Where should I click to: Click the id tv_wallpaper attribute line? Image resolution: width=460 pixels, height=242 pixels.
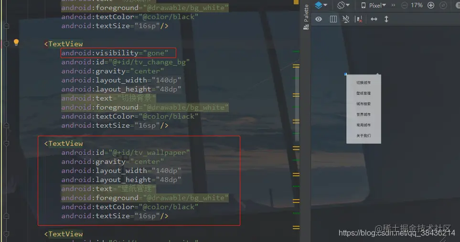pos(125,152)
